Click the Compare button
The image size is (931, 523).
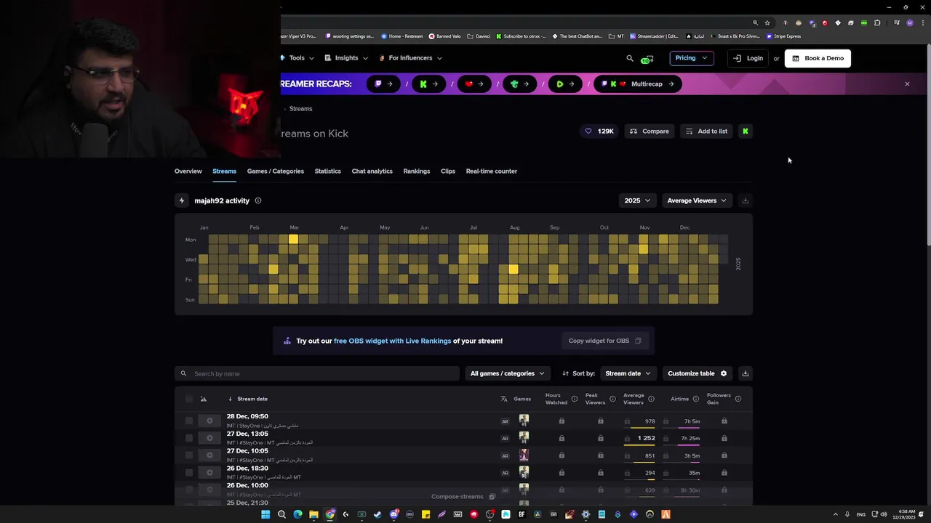click(x=650, y=131)
